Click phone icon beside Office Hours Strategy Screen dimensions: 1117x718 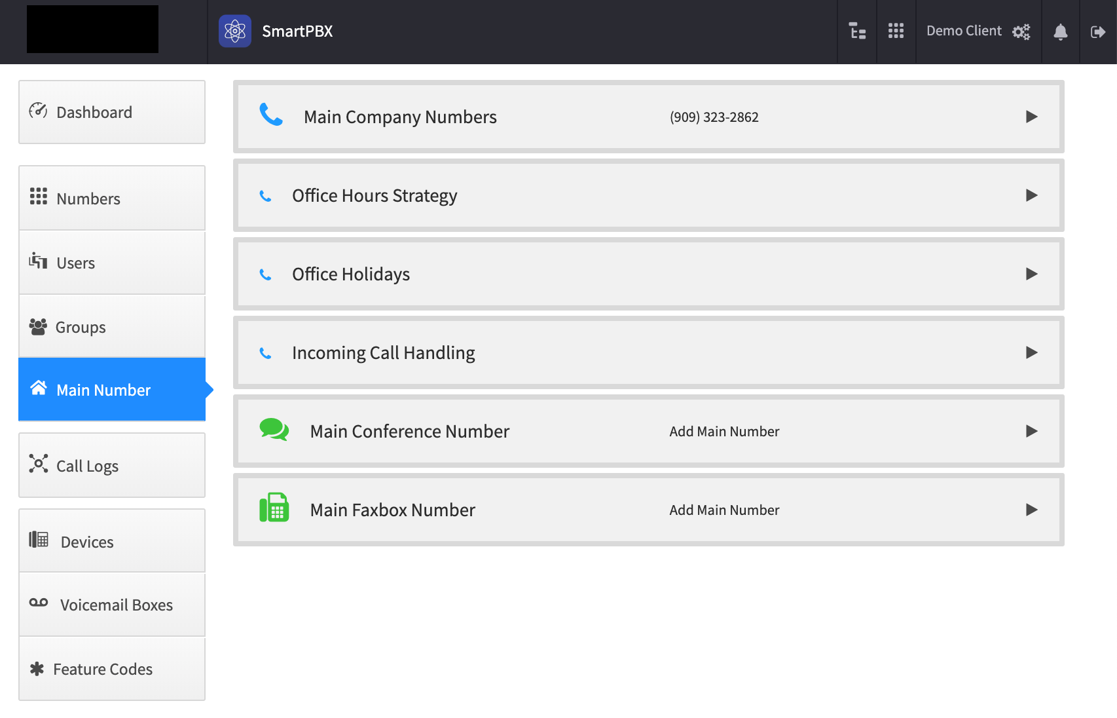coord(265,196)
